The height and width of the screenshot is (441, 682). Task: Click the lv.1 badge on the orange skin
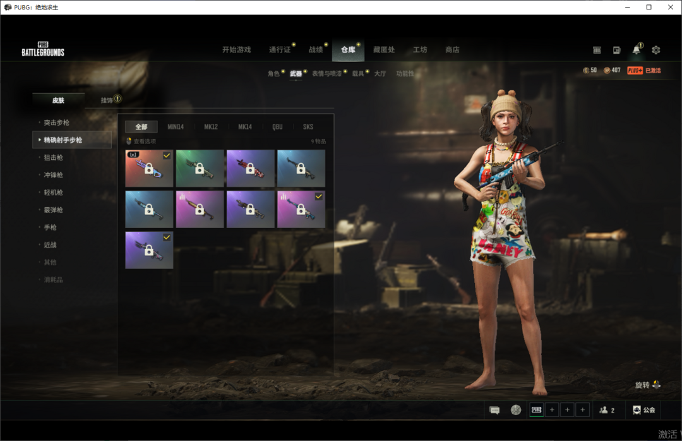133,155
